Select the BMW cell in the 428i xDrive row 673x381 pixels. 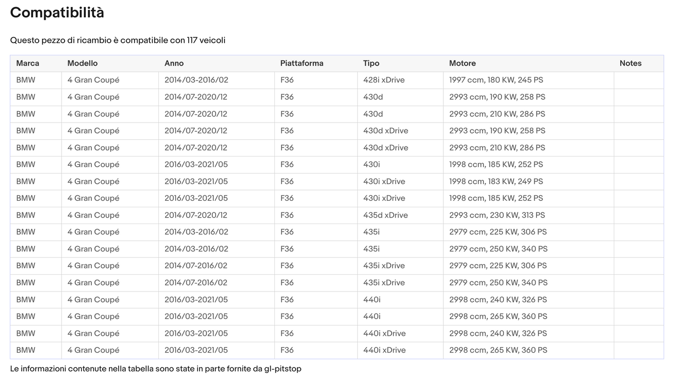[x=26, y=80]
